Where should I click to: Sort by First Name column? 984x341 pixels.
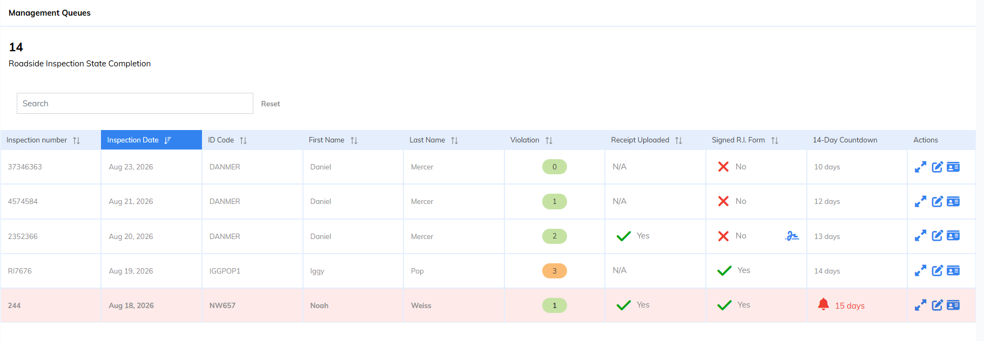pos(354,140)
